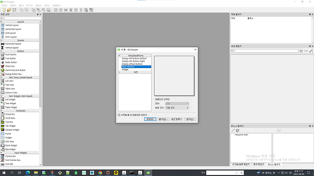Click the Adjust Size toolbar icon
314x176 pixels.
coord(91,10)
